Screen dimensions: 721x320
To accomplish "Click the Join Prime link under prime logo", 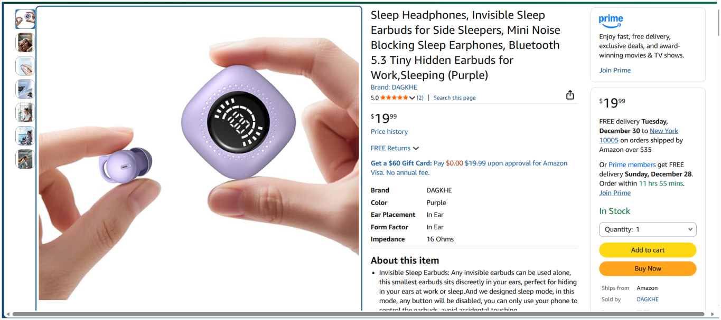I will [x=615, y=70].
